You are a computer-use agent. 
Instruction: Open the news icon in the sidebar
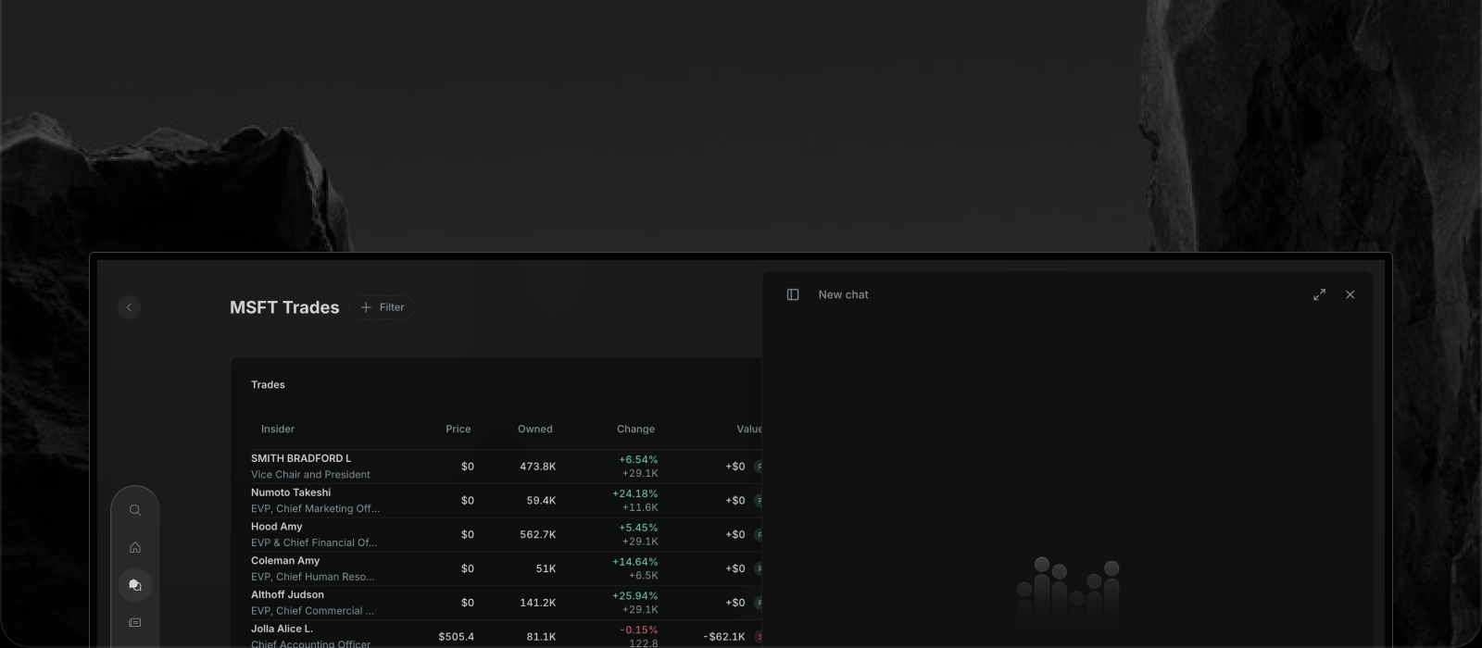coord(135,623)
